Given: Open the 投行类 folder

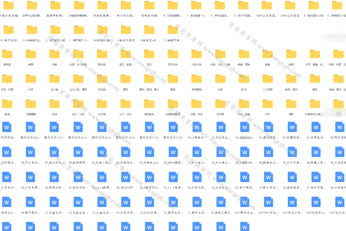Looking at the screenshot, I should point(102,79).
